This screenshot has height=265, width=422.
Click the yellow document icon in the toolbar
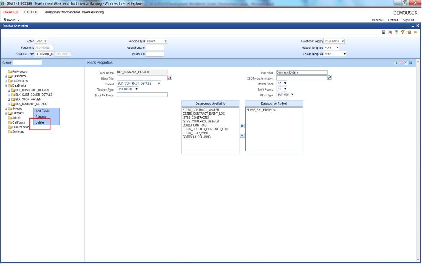tap(409, 32)
